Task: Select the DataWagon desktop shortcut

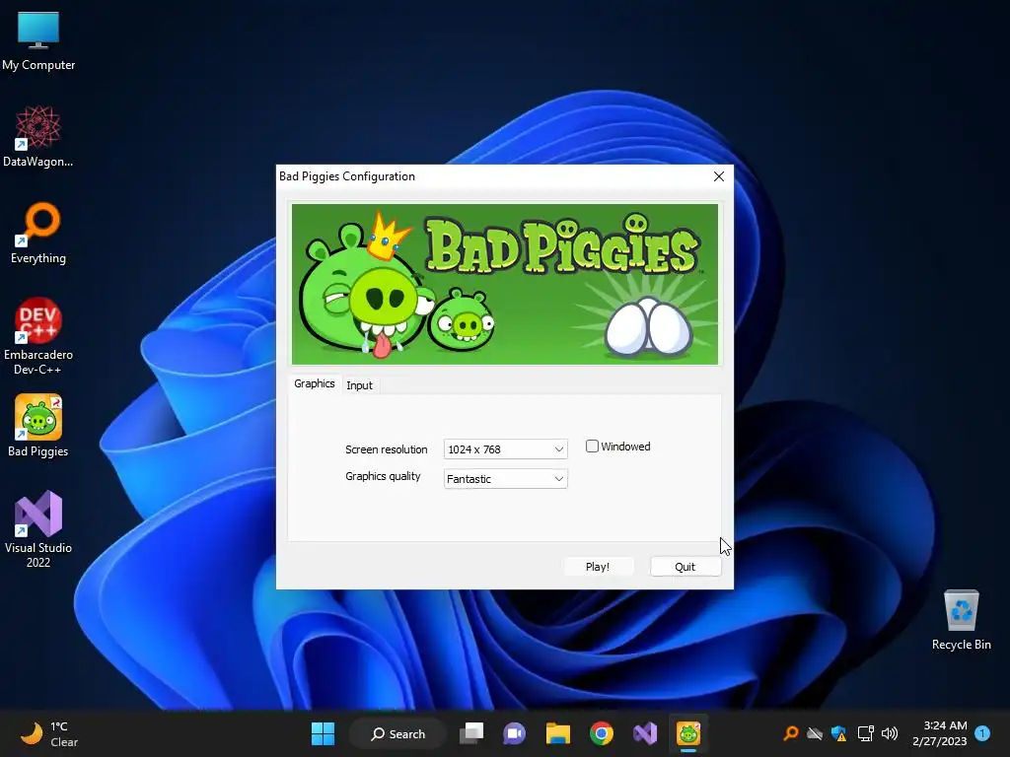Action: 38,136
